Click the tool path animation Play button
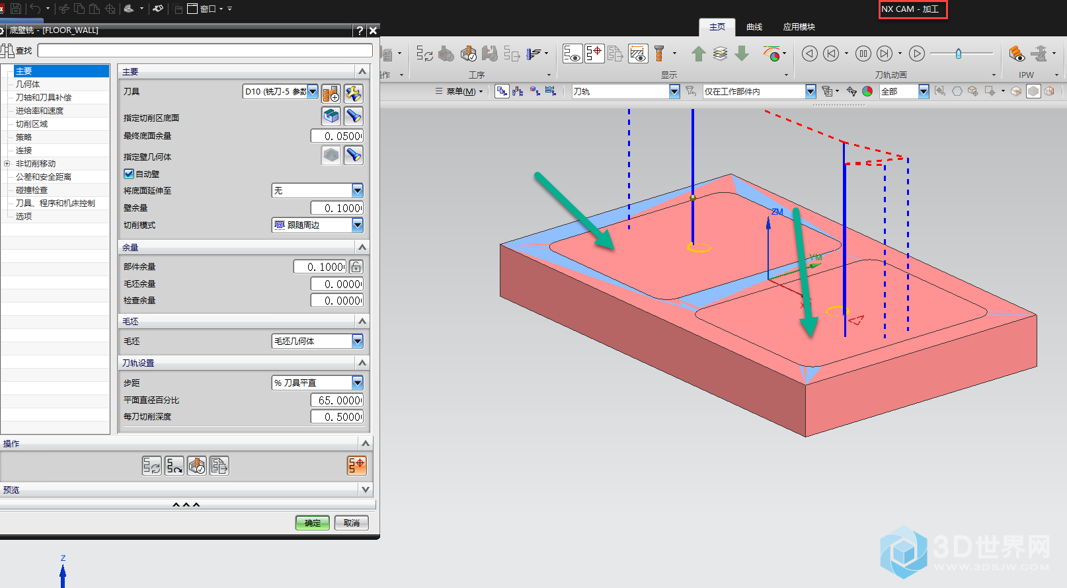Screen dimensions: 1067x588 [x=916, y=54]
